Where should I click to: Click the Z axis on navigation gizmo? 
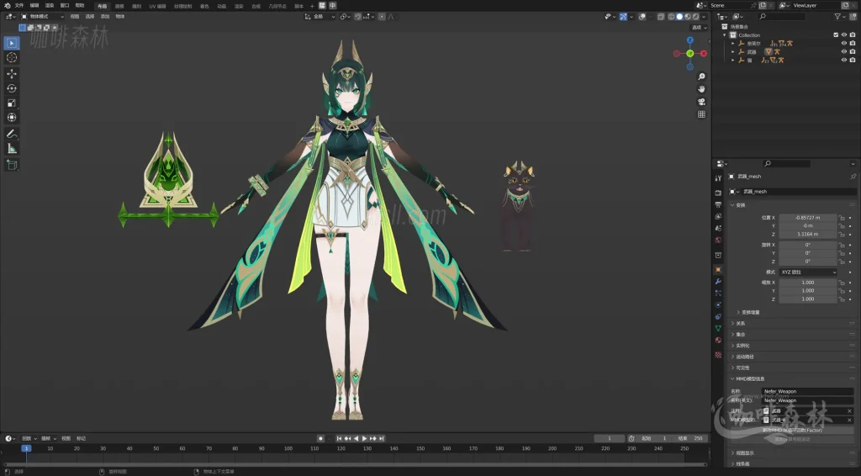point(690,40)
